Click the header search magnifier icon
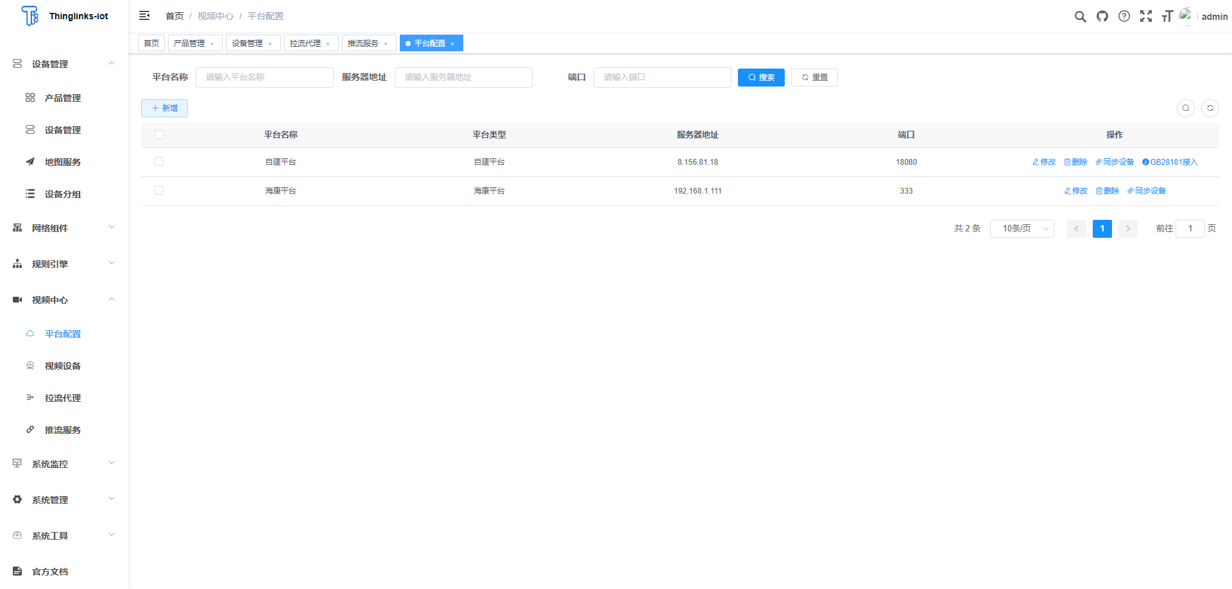Screen dimensions: 1232x589 tap(1081, 17)
